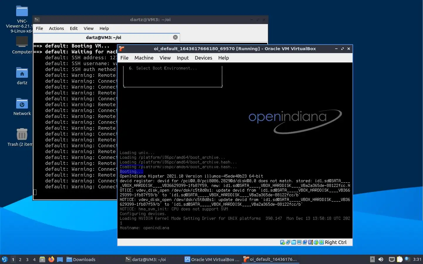423x264 pixels.
Task: Switch to Oracle VM VirtualBox taskbar entry
Action: click(212, 259)
